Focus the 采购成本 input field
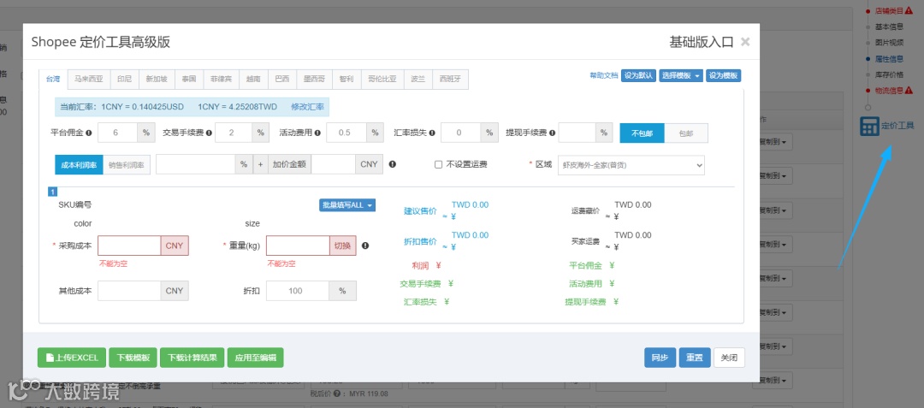 (129, 245)
